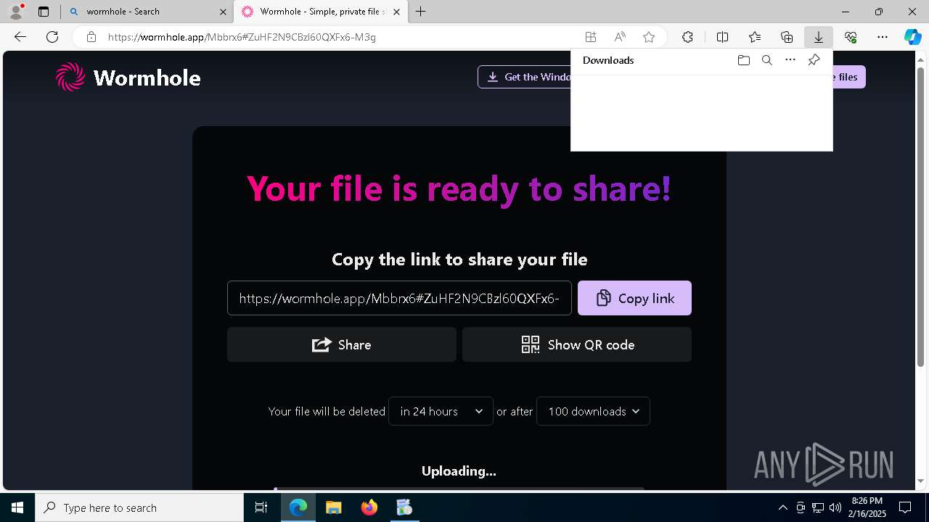The image size is (929, 522).
Task: Click the taskbar search box
Action: click(x=139, y=507)
